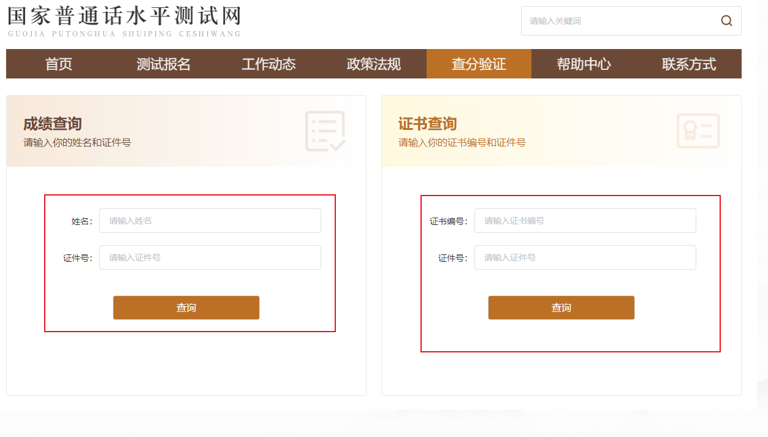
Task: Click the magnifier search icon
Action: pyautogui.click(x=726, y=21)
